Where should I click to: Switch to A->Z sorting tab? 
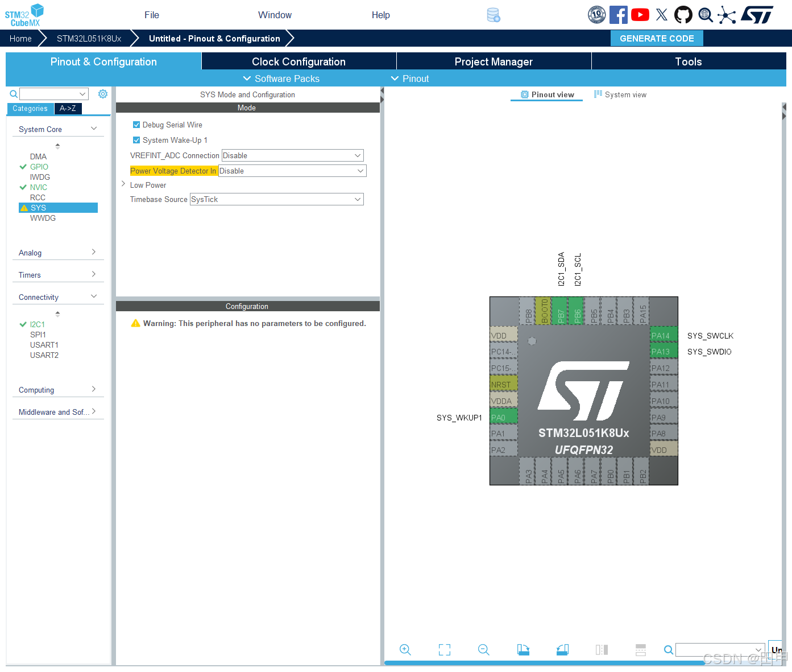pos(68,109)
